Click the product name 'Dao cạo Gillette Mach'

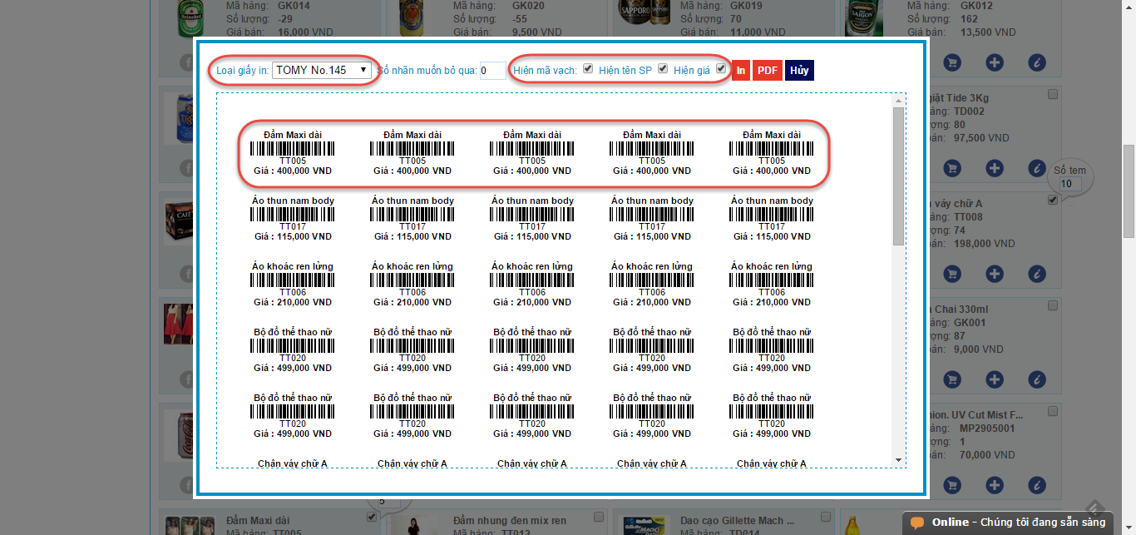737,521
